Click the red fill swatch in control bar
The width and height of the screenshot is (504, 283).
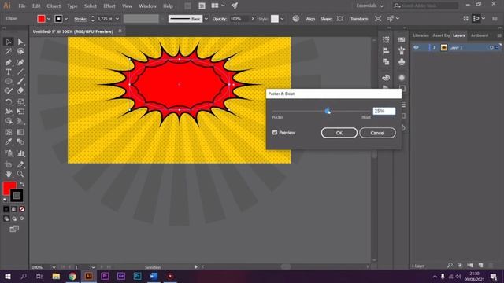click(41, 19)
